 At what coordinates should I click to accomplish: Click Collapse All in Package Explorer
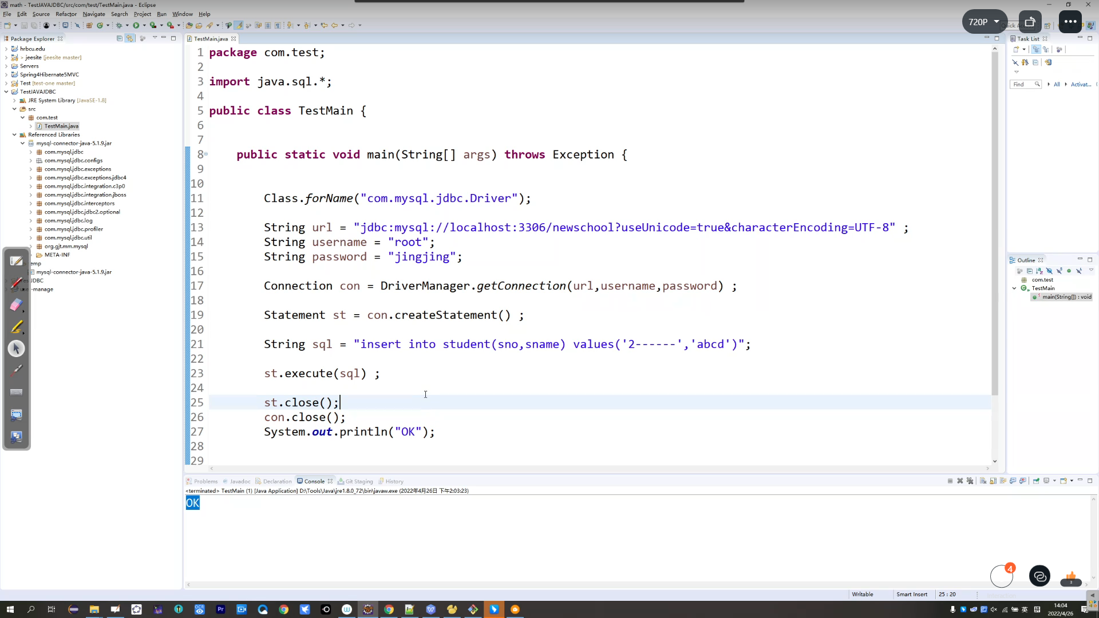click(x=120, y=38)
